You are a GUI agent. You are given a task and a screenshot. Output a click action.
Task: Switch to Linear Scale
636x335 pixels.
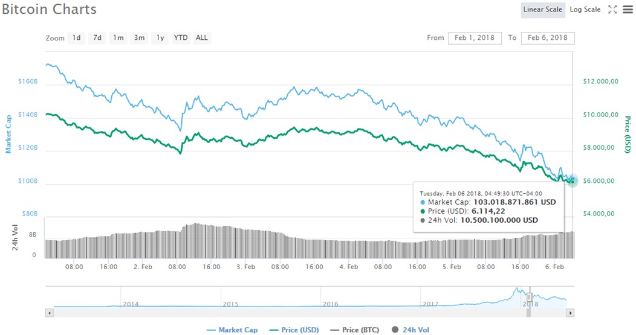point(542,10)
